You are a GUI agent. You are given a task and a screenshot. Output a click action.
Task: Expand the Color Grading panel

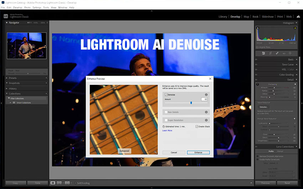(x=297, y=75)
